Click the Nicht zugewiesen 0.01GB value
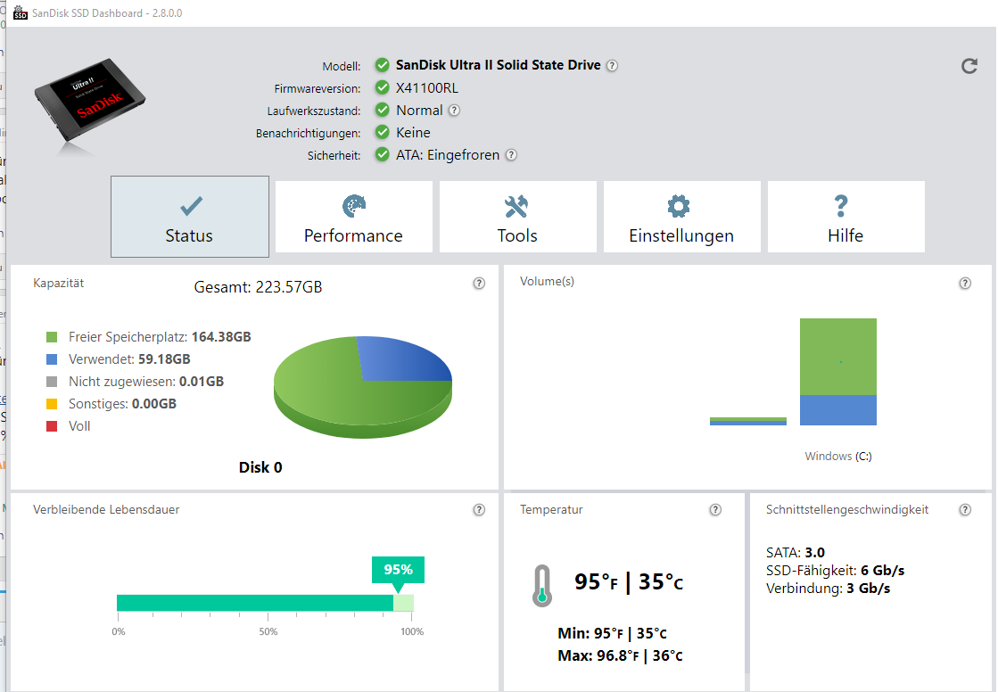The height and width of the screenshot is (692, 998). click(x=202, y=382)
